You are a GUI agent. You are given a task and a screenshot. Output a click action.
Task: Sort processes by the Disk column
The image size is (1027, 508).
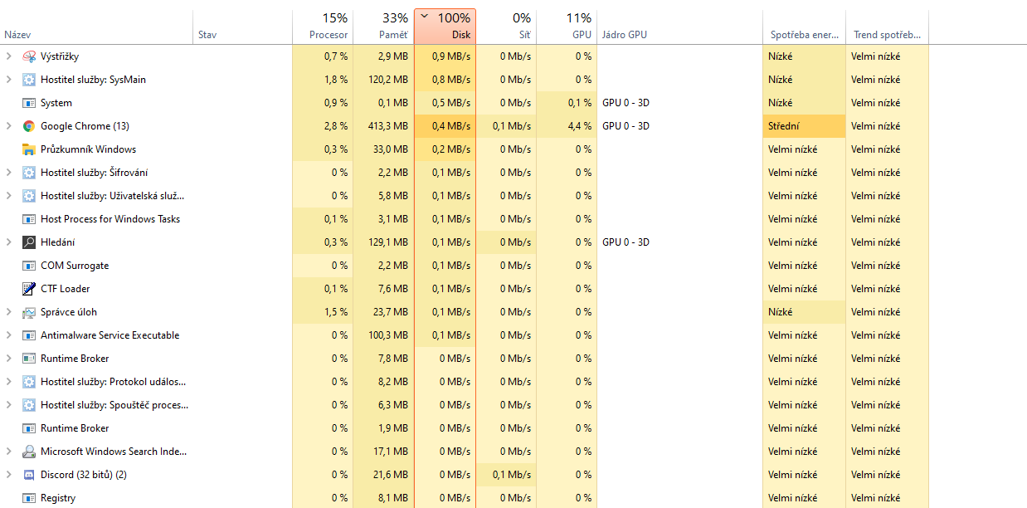445,27
